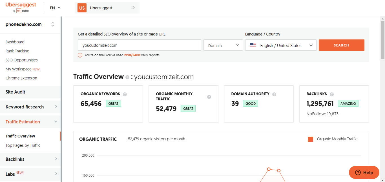Open the Ubersuggest project switcher arrow

(134, 8)
